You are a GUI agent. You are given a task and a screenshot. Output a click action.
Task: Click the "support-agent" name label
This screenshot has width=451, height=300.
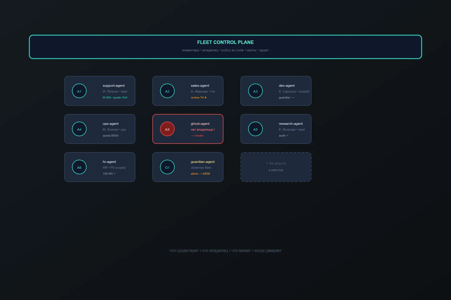tap(114, 86)
